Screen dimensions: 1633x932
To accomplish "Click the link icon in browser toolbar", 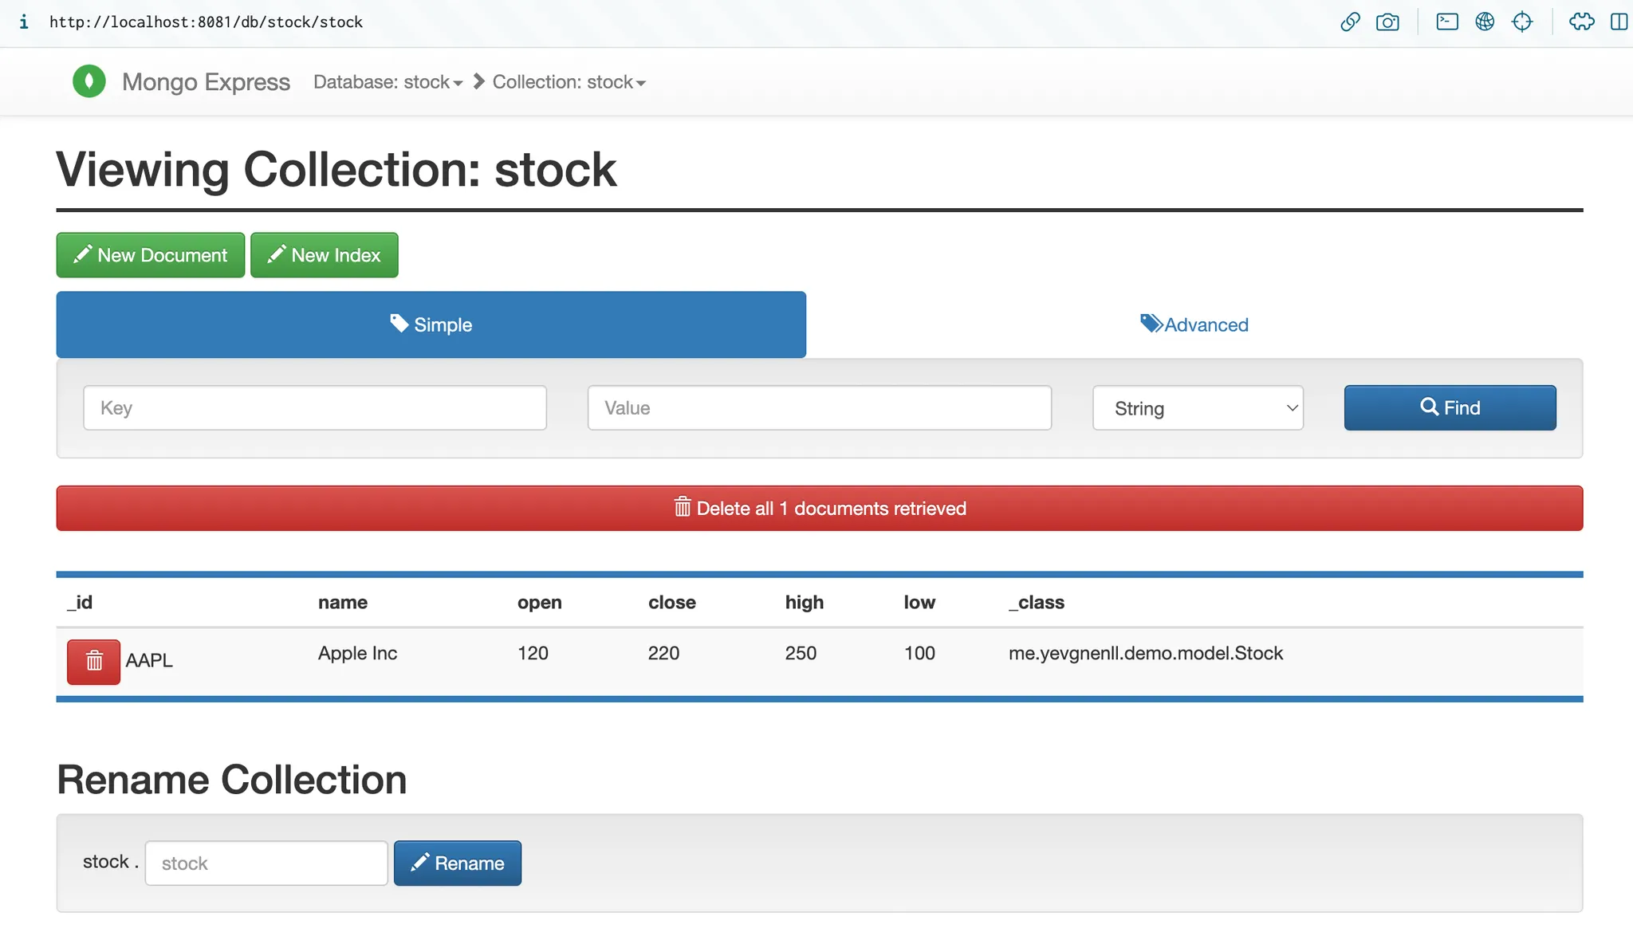I will point(1350,22).
